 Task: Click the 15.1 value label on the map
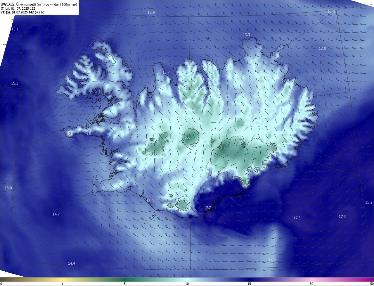coord(15,29)
